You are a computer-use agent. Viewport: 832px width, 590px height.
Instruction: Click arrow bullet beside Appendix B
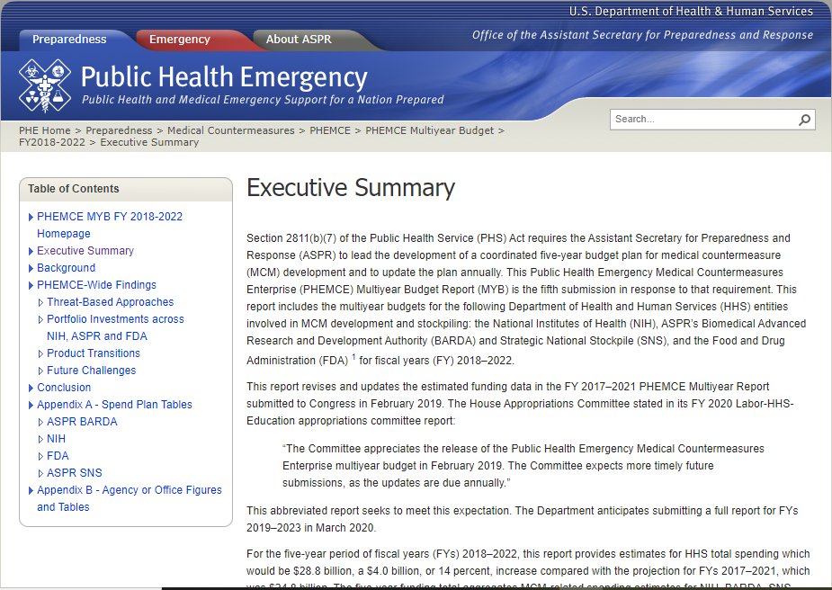pos(31,490)
